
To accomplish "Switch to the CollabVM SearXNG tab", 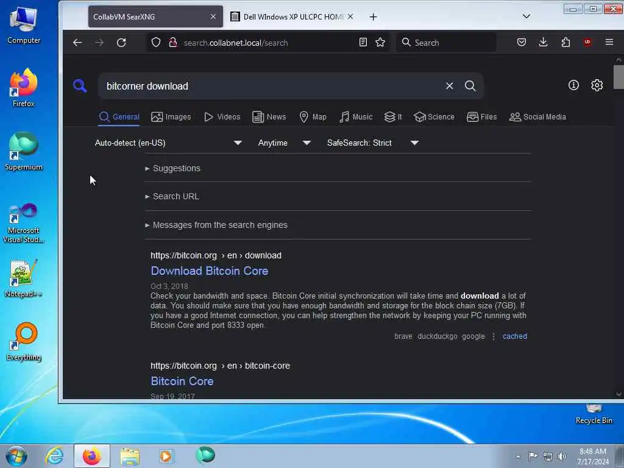I will click(x=155, y=16).
